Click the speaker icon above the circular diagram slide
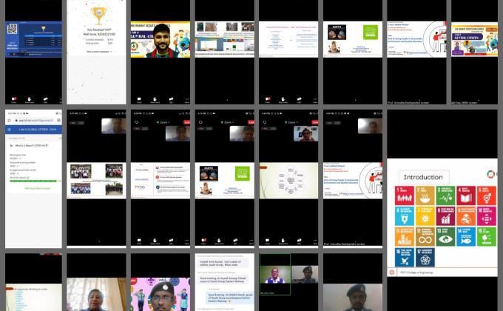 (x=264, y=122)
